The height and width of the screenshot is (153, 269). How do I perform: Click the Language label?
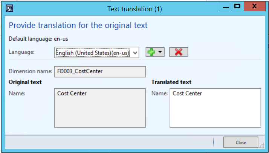[21, 52]
